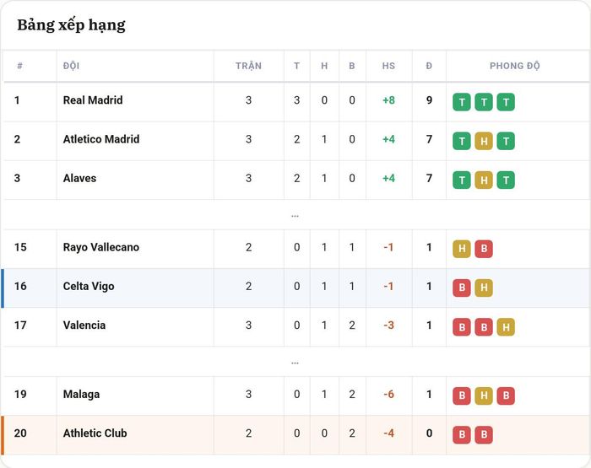
Task: Click Alaves' last green T badge
Action: (506, 180)
